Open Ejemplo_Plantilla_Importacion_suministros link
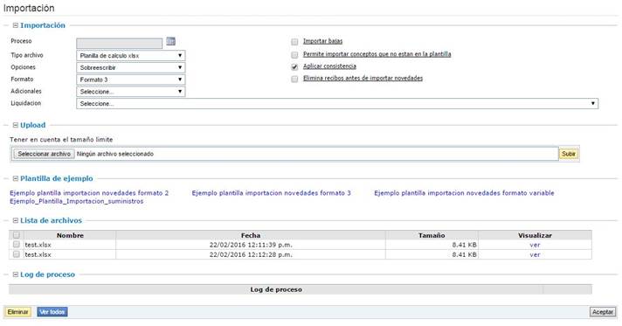Image resolution: width=622 pixels, height=326 pixels. (x=77, y=201)
